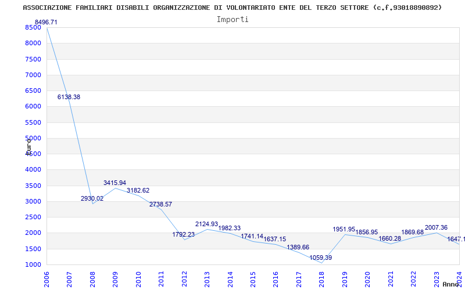Select year 2019 on the x-axis
The width and height of the screenshot is (465, 290).
(345, 280)
